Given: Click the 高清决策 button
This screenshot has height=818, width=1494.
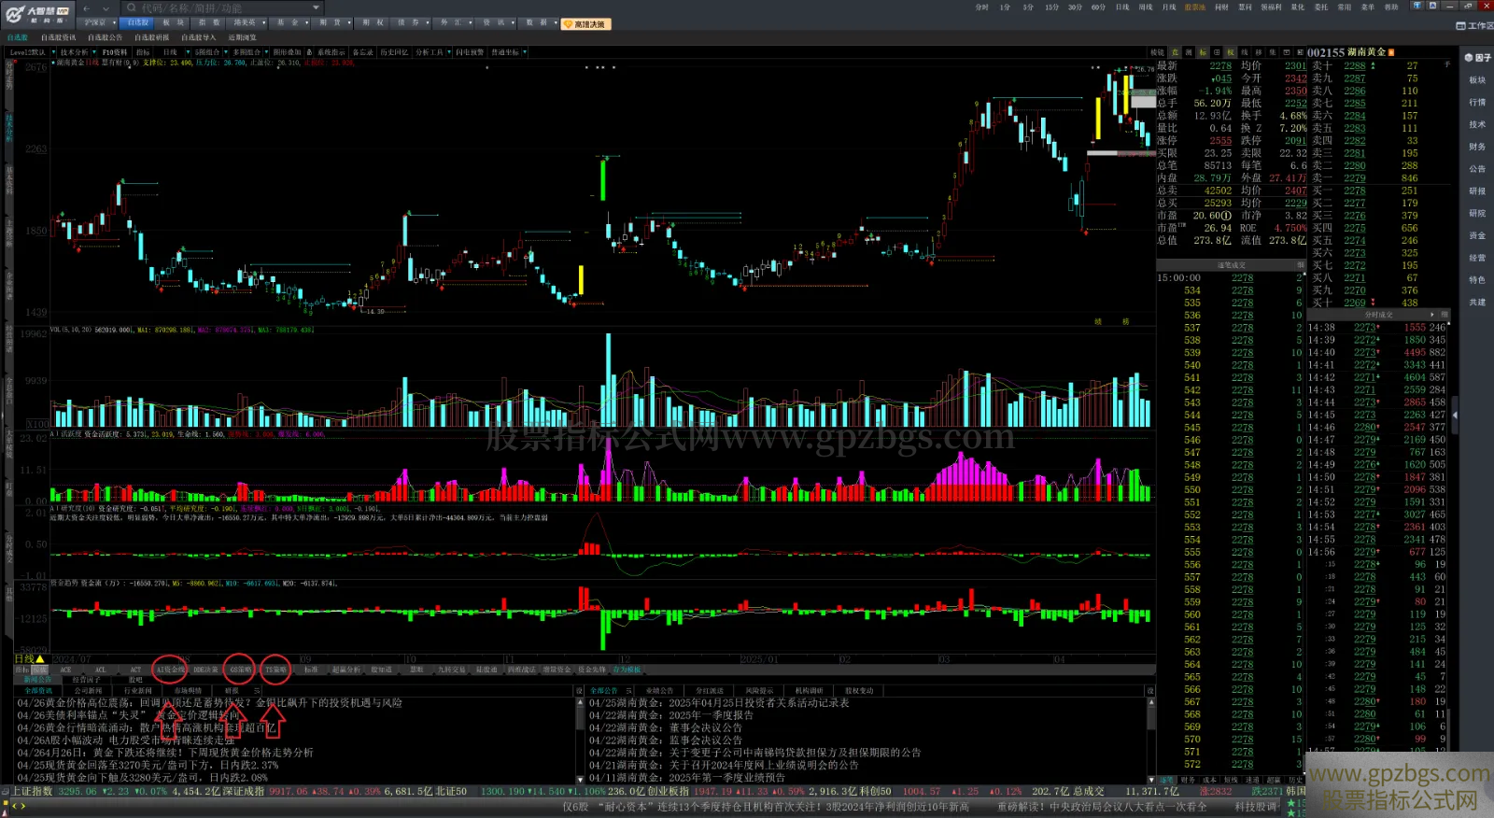Looking at the screenshot, I should click(585, 24).
